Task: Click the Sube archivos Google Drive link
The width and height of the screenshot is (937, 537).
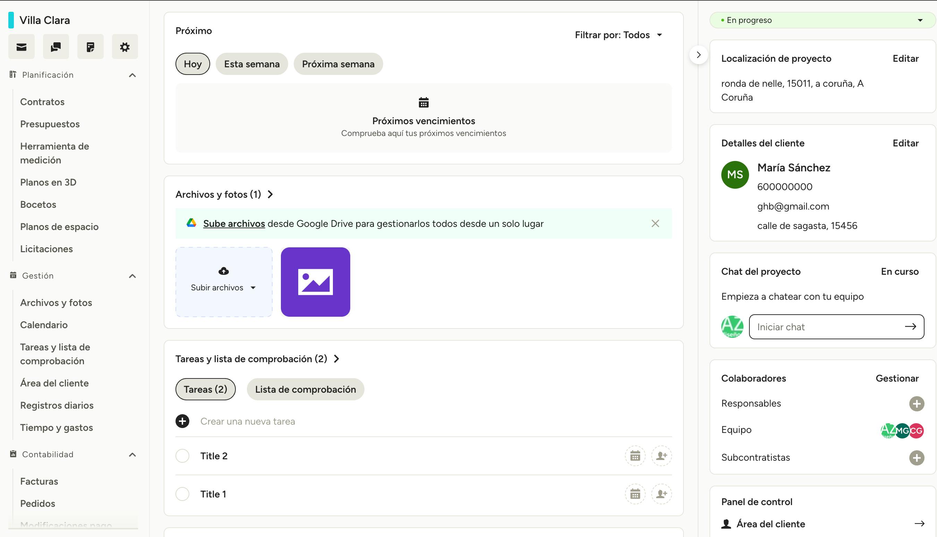Action: tap(234, 223)
